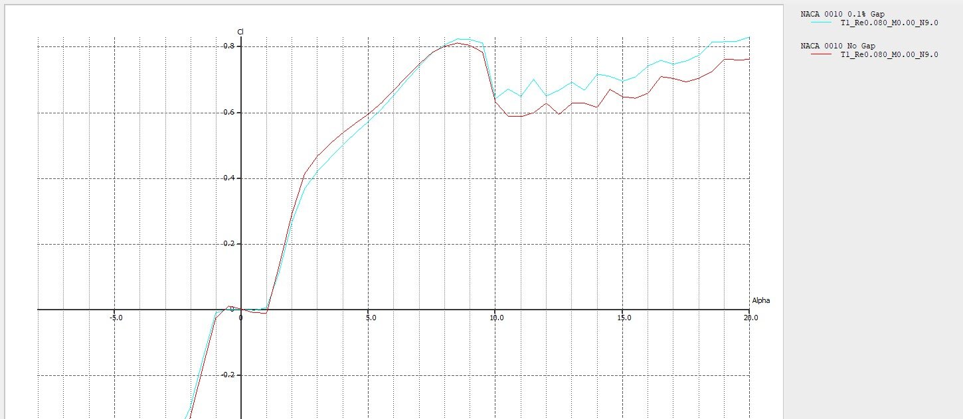Click the -5.0 tick label on the Alpha axis
The image size is (963, 419).
coord(116,318)
